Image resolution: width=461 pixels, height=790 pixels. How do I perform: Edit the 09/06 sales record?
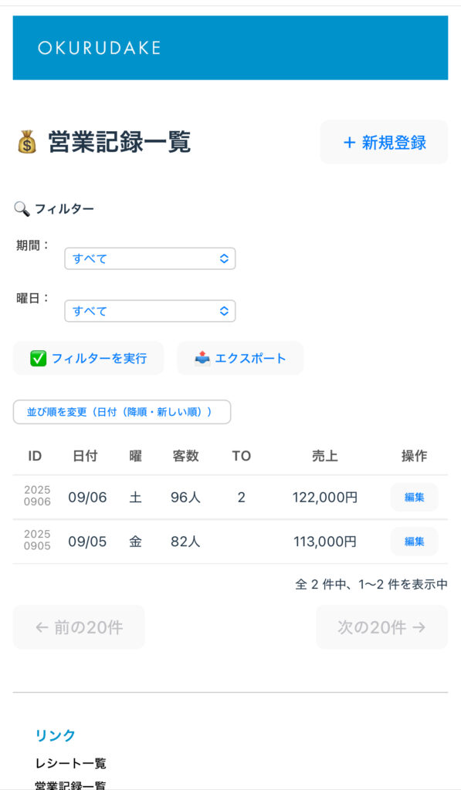coord(414,498)
